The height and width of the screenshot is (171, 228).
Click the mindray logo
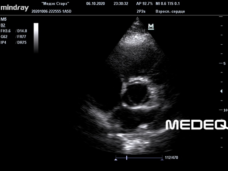click(x=14, y=8)
